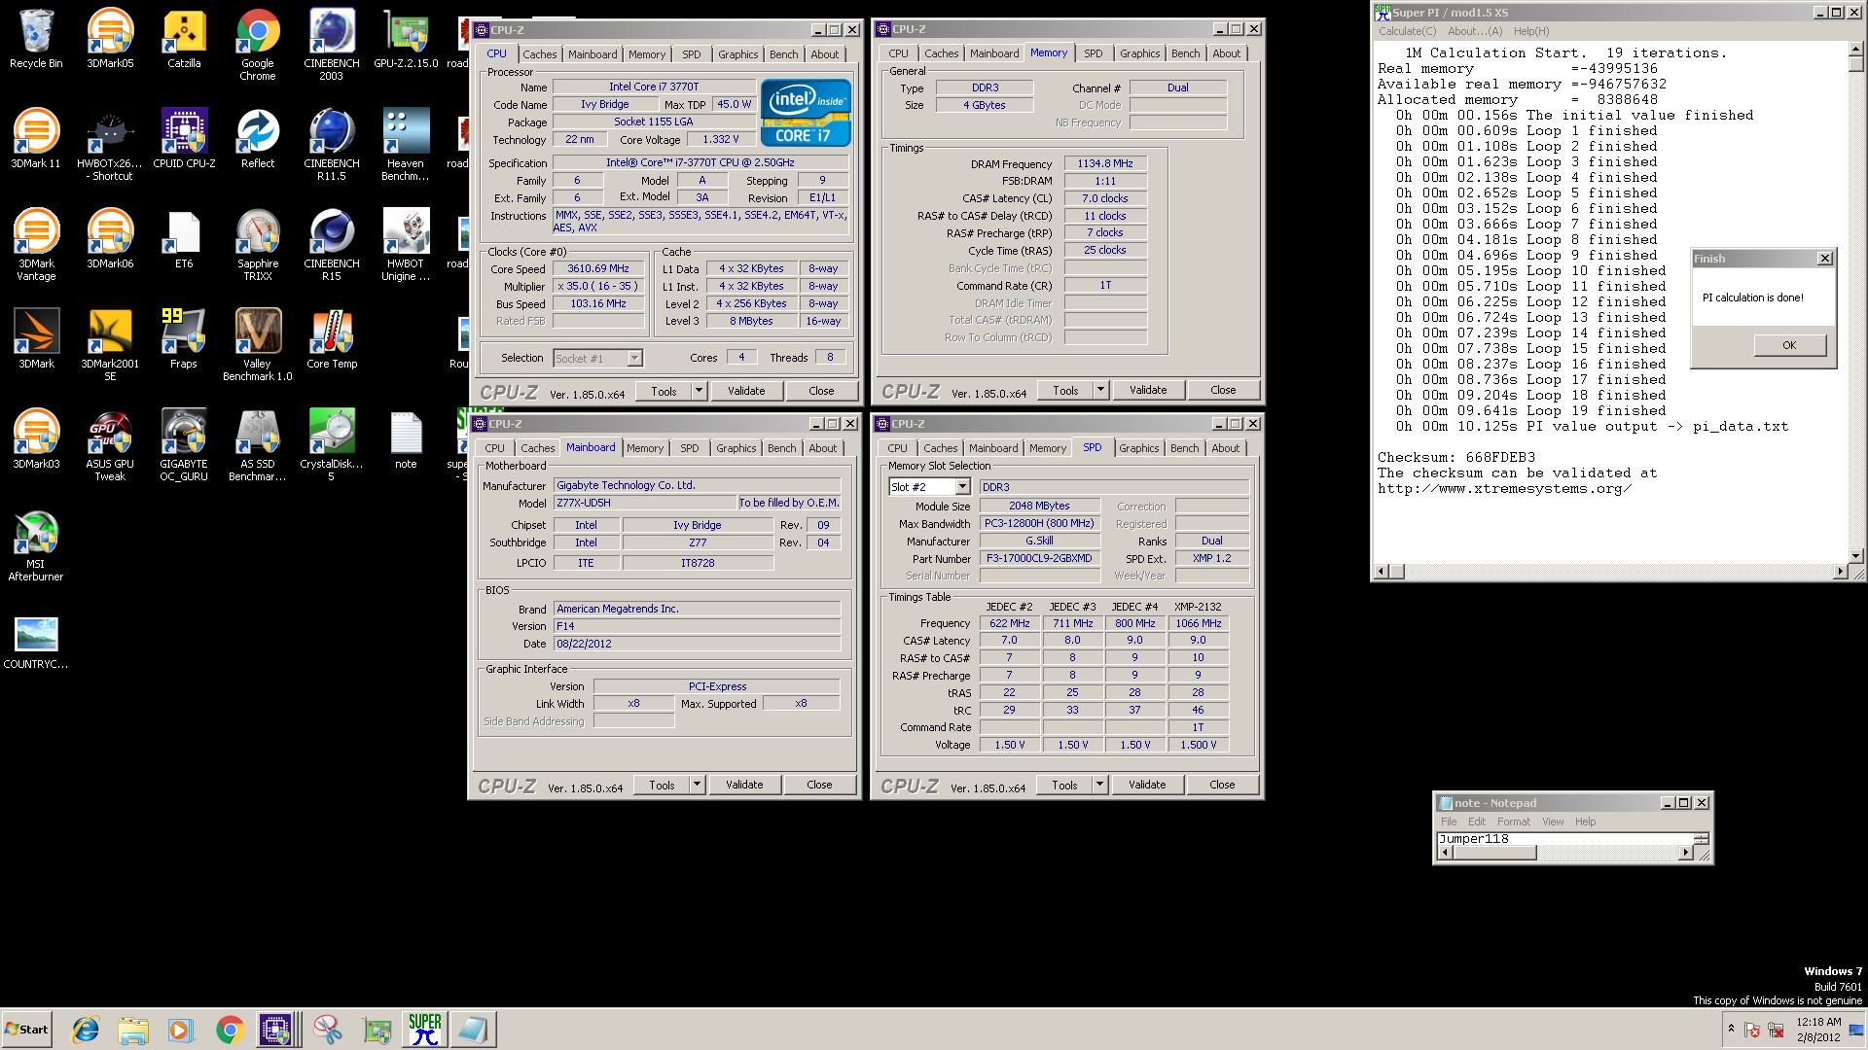This screenshot has width=1868, height=1050.
Task: Open the Fraps desktop icon
Action: (x=184, y=339)
